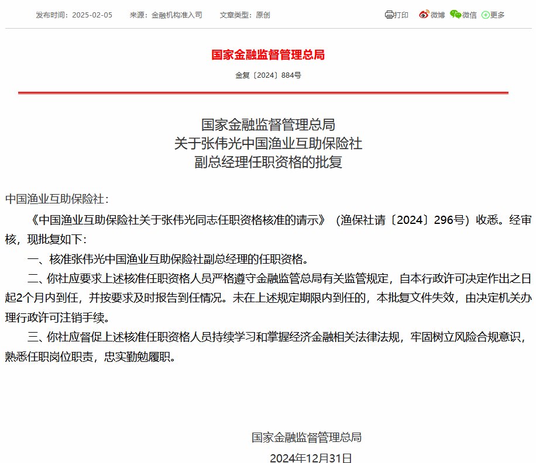
Task: Click document number 金复〔2024〕884号
Action: click(x=268, y=75)
